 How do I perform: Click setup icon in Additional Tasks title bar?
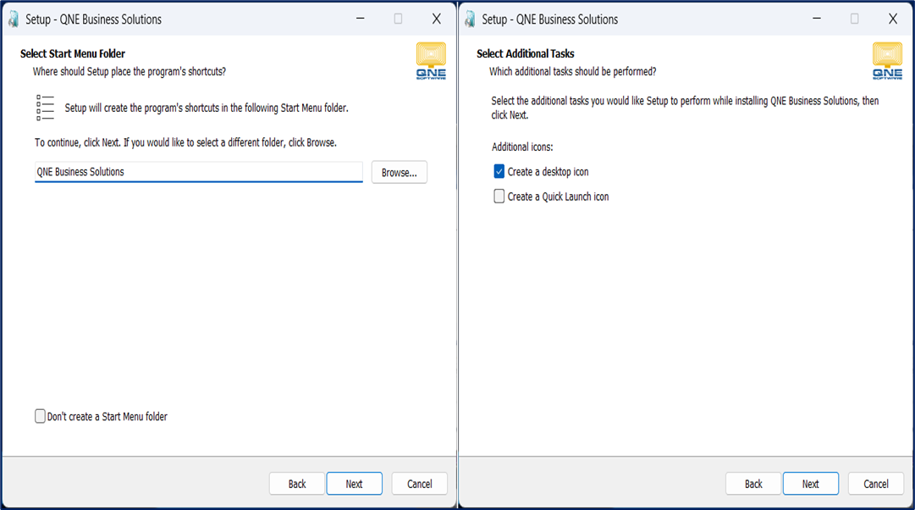tap(470, 19)
